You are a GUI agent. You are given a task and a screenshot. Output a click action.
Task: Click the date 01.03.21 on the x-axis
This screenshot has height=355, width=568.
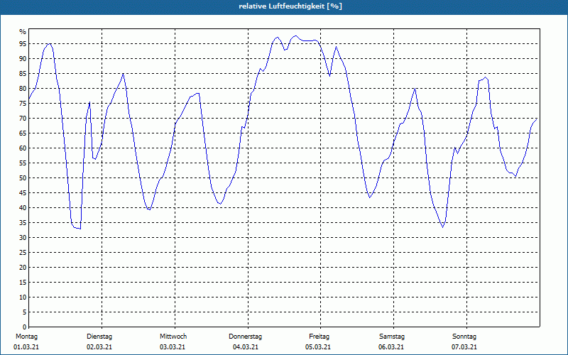pyautogui.click(x=26, y=347)
